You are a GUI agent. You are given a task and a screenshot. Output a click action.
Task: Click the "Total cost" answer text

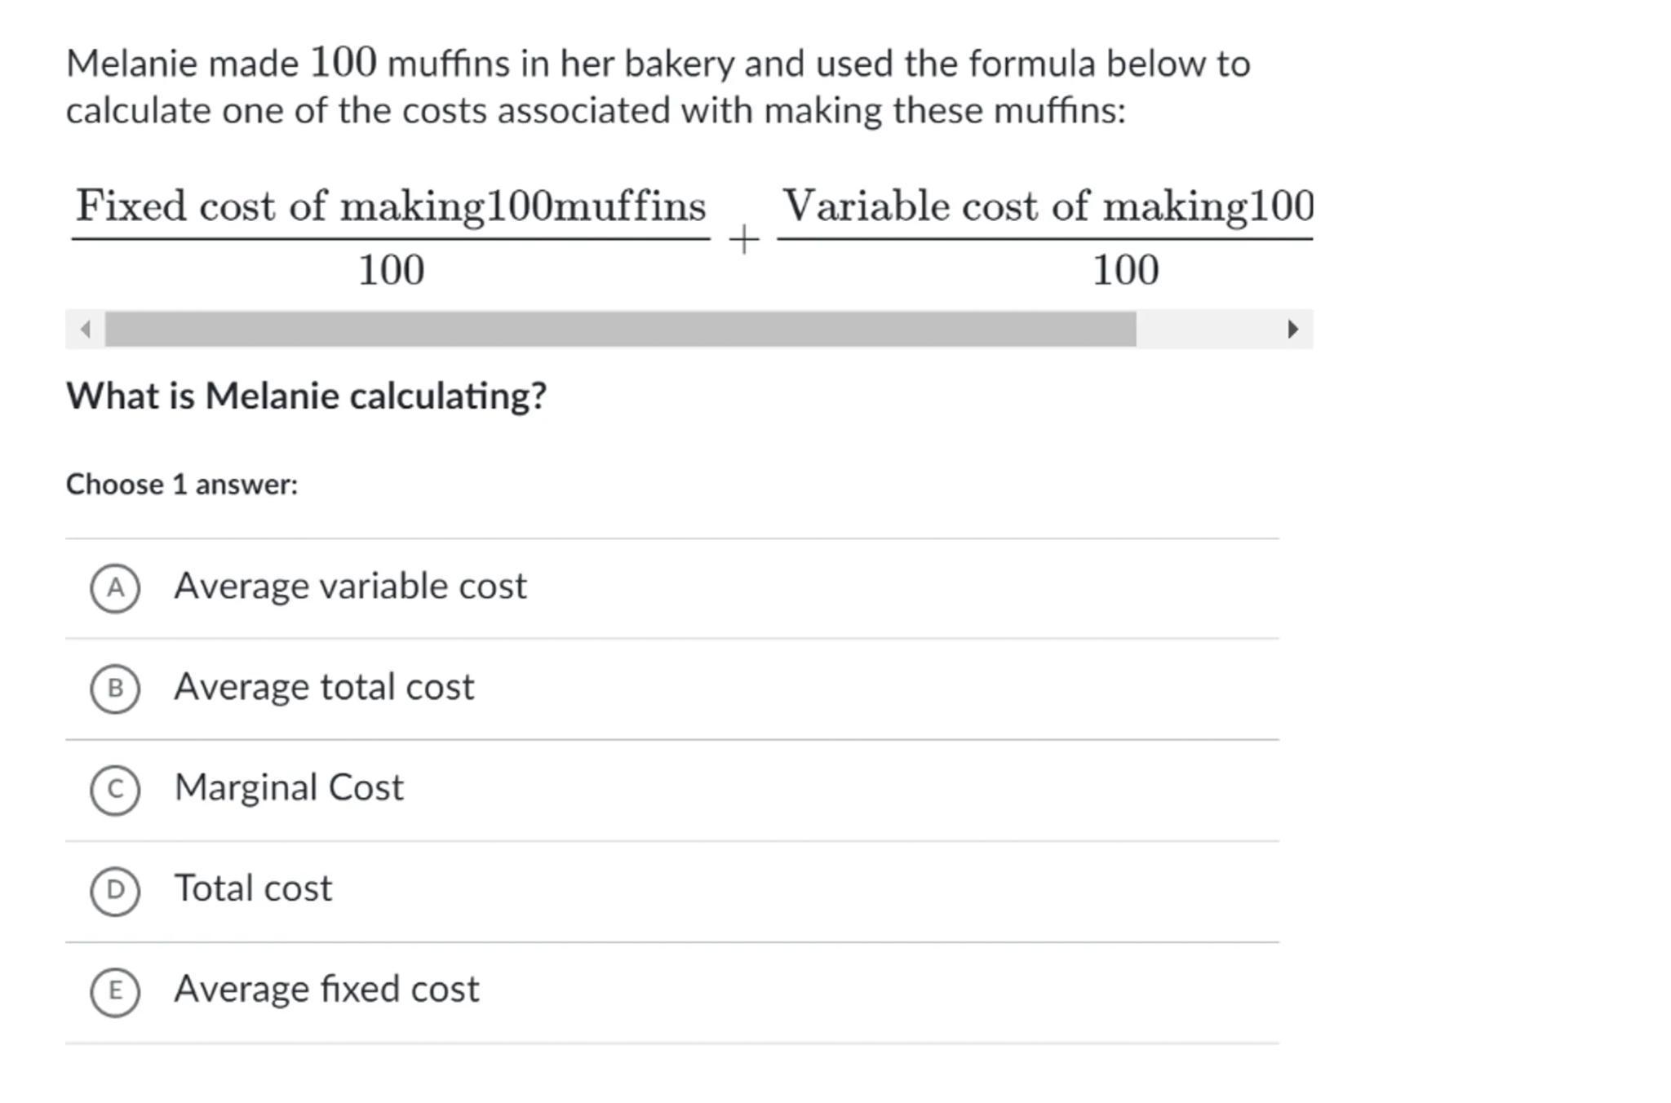tap(253, 888)
